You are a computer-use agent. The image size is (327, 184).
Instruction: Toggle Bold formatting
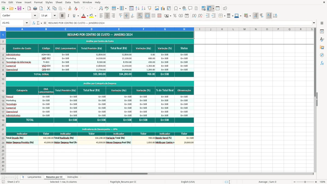[62, 16]
